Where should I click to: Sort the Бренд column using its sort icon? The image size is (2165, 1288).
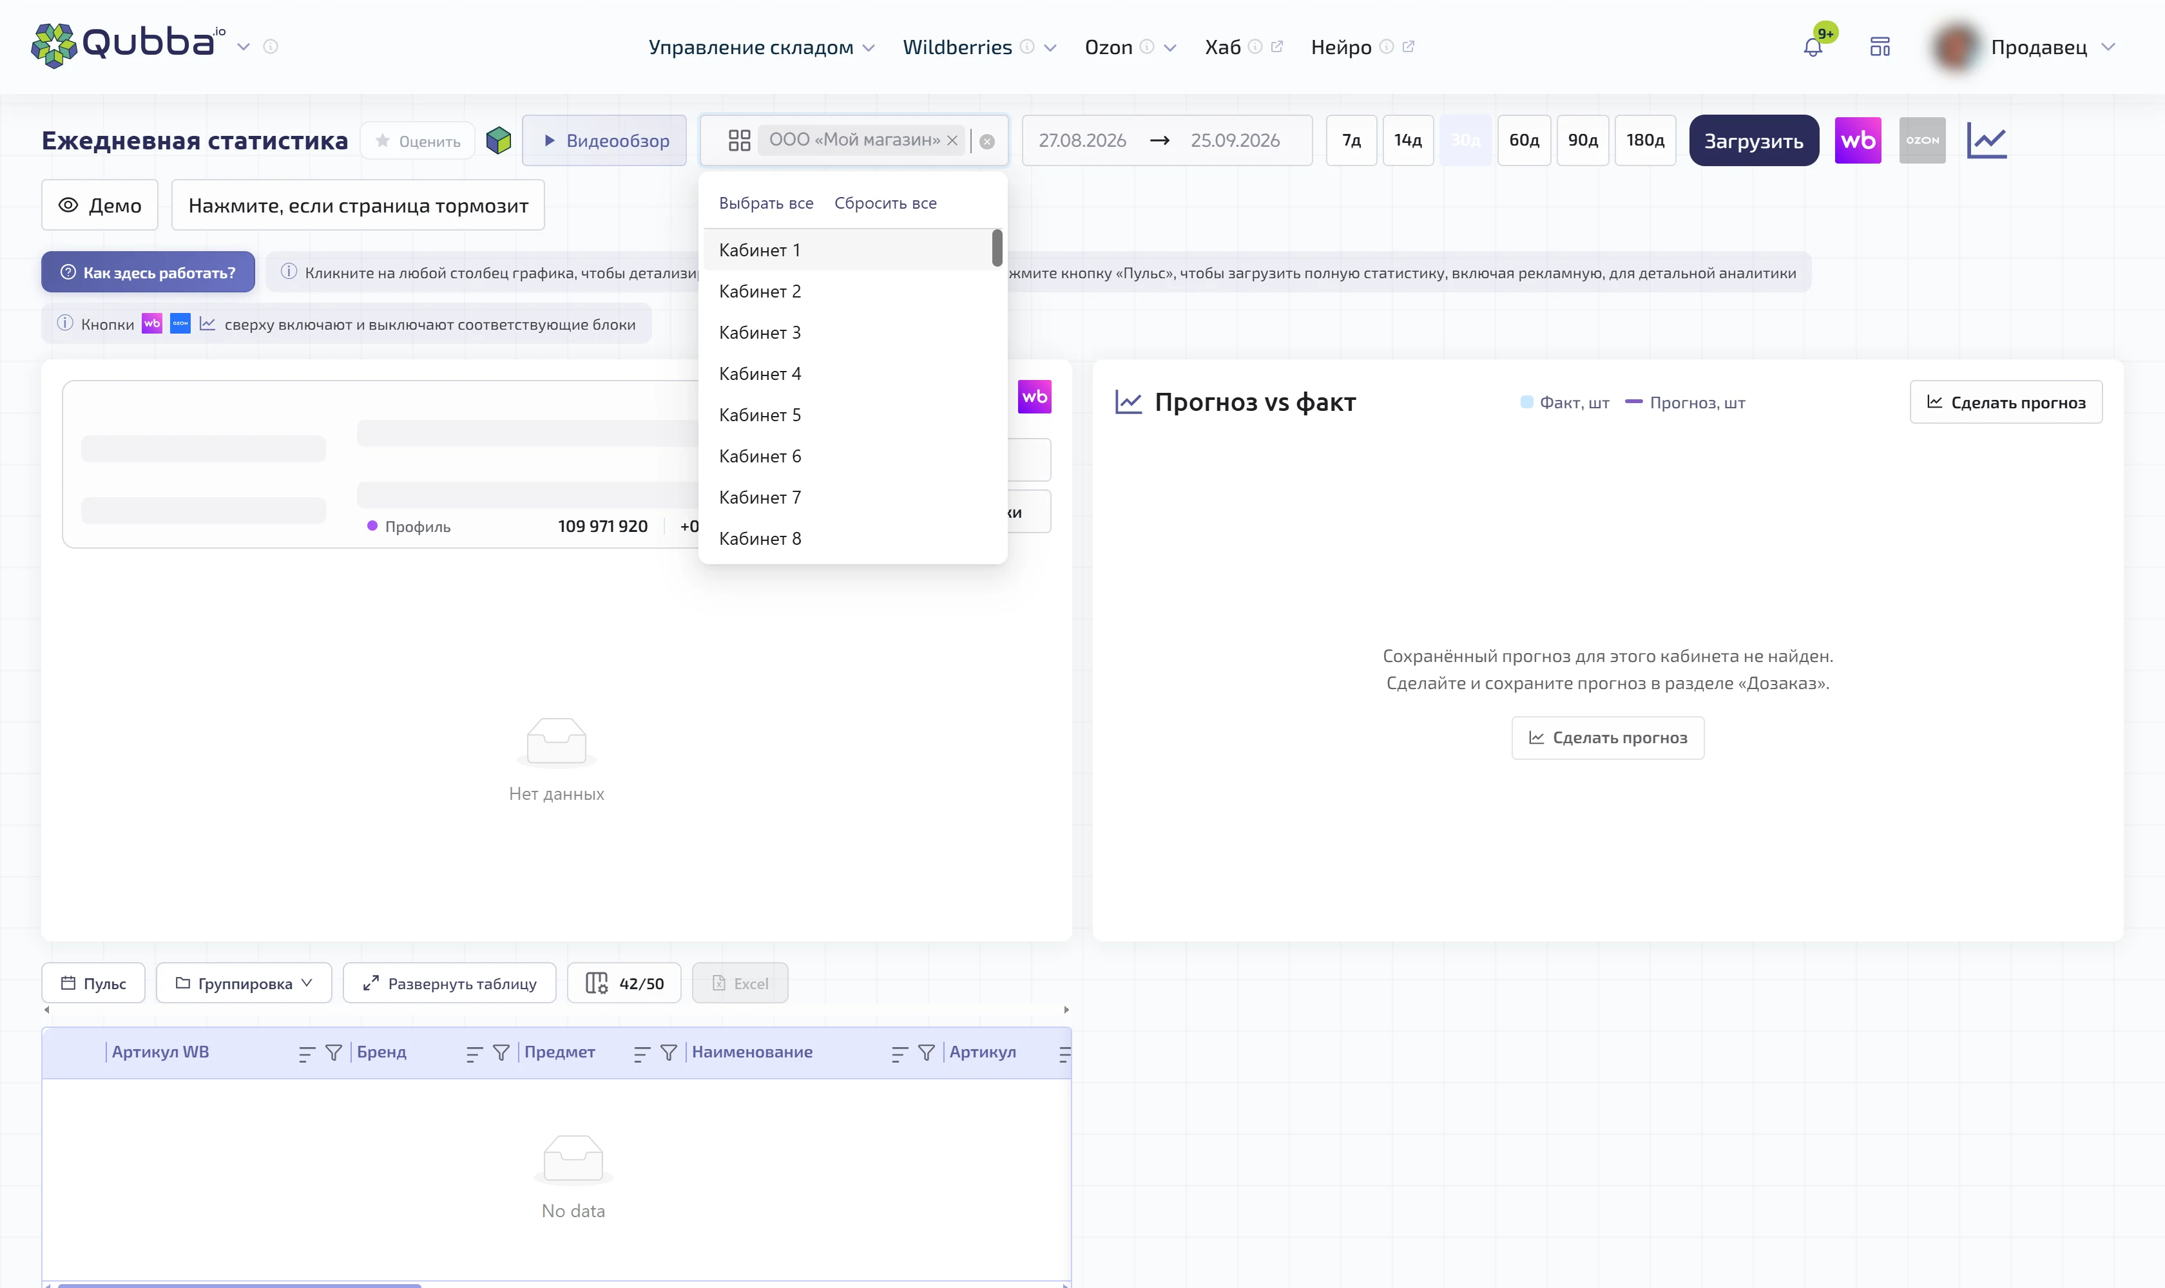pos(474,1054)
